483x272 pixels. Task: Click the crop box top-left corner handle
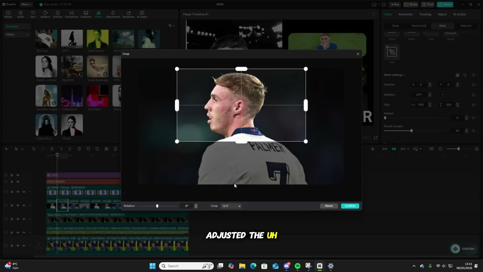(177, 69)
